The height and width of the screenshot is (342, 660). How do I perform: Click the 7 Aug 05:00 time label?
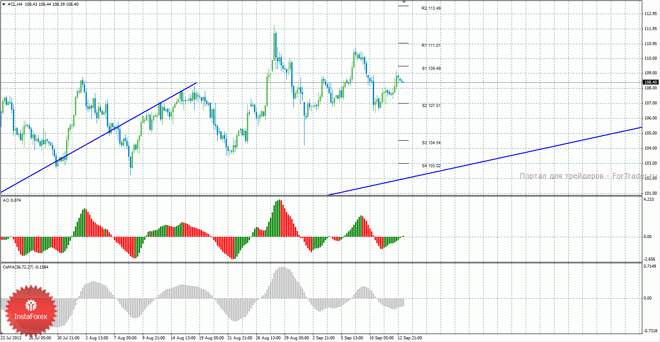[x=125, y=338]
